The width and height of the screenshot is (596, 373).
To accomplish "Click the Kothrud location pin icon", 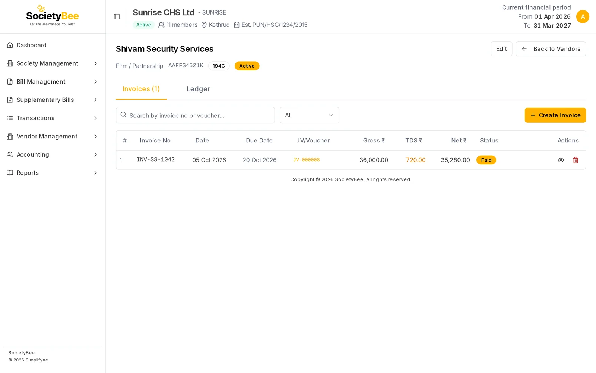I will pos(204,25).
